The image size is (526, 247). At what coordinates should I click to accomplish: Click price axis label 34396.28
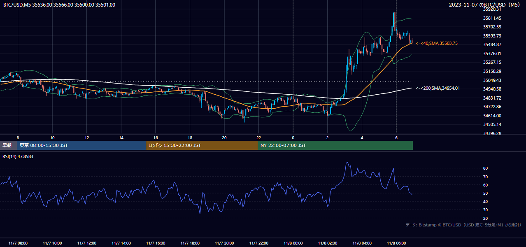[492, 133]
